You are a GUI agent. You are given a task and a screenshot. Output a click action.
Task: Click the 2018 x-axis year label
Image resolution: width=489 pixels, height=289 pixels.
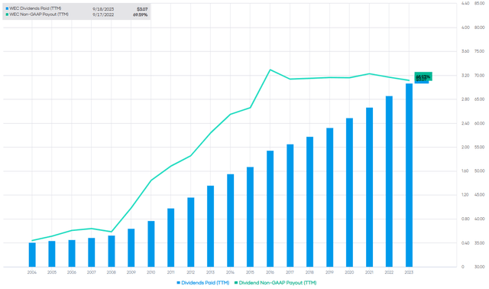point(309,272)
